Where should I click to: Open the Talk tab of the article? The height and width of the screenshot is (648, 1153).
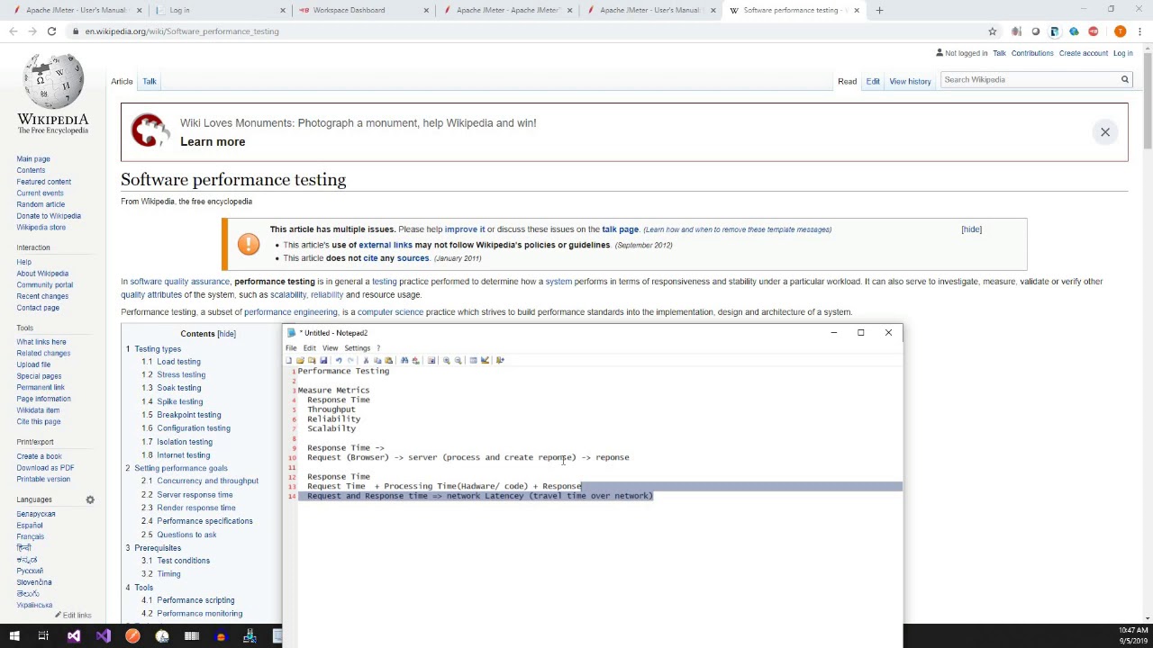tap(150, 81)
